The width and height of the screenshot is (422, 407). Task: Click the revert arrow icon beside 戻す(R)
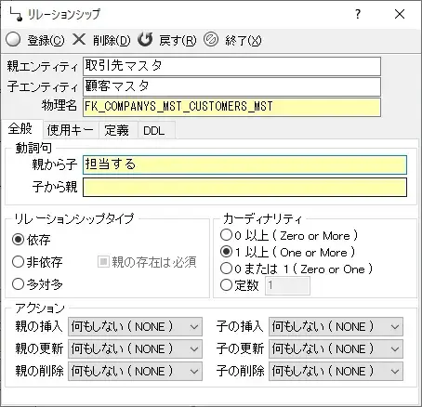[x=145, y=39]
